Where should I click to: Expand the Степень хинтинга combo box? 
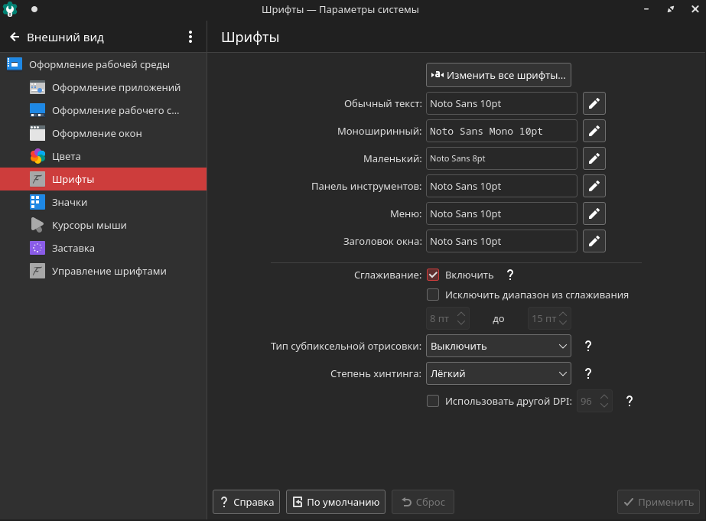tap(498, 373)
